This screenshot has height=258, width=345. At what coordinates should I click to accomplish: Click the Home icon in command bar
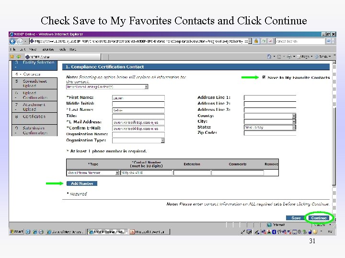(x=269, y=56)
